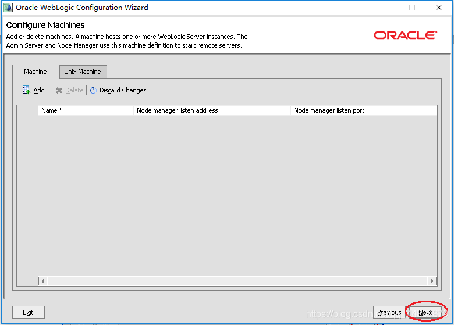Close the Configuration Wizard window
The width and height of the screenshot is (454, 325).
pos(439,8)
